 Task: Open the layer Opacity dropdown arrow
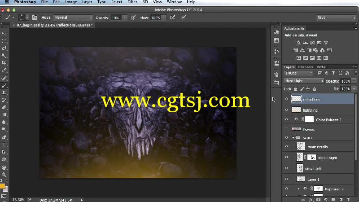tap(354, 81)
